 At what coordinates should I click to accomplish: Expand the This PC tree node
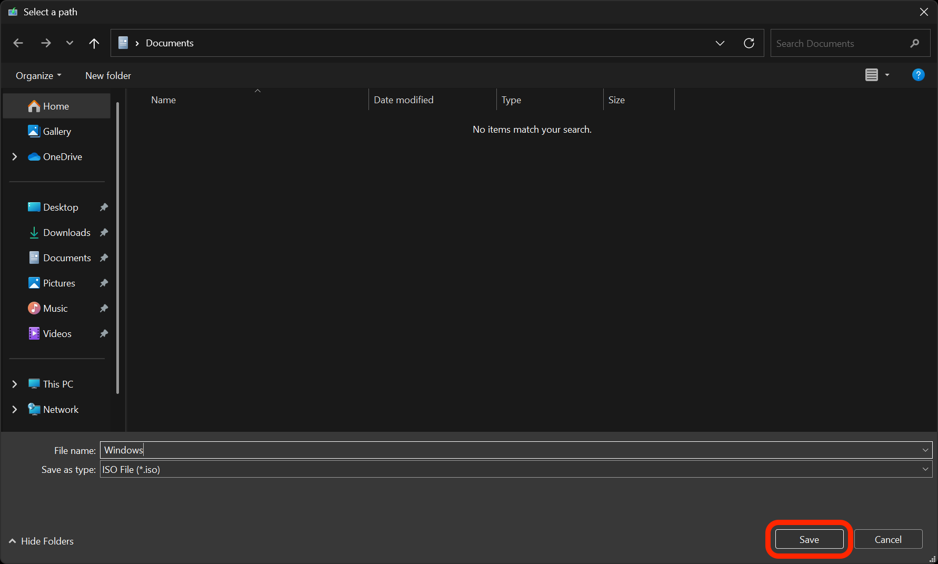(15, 384)
